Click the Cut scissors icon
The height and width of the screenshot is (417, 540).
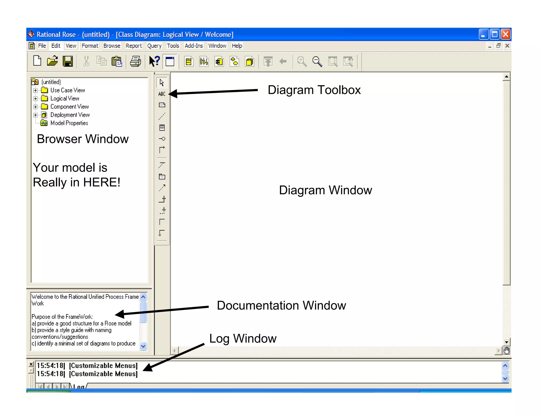click(x=86, y=61)
